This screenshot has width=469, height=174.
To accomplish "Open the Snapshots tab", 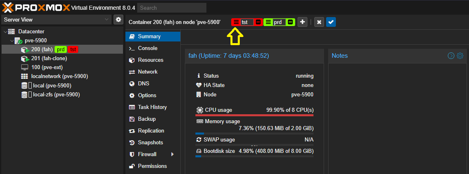I will click(153, 143).
